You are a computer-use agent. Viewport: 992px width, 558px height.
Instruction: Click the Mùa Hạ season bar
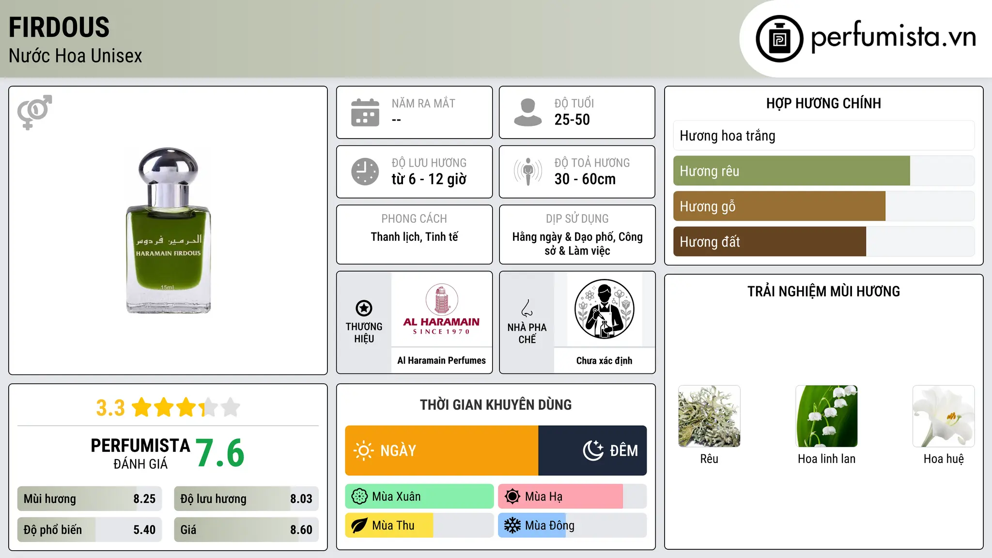[x=572, y=496]
